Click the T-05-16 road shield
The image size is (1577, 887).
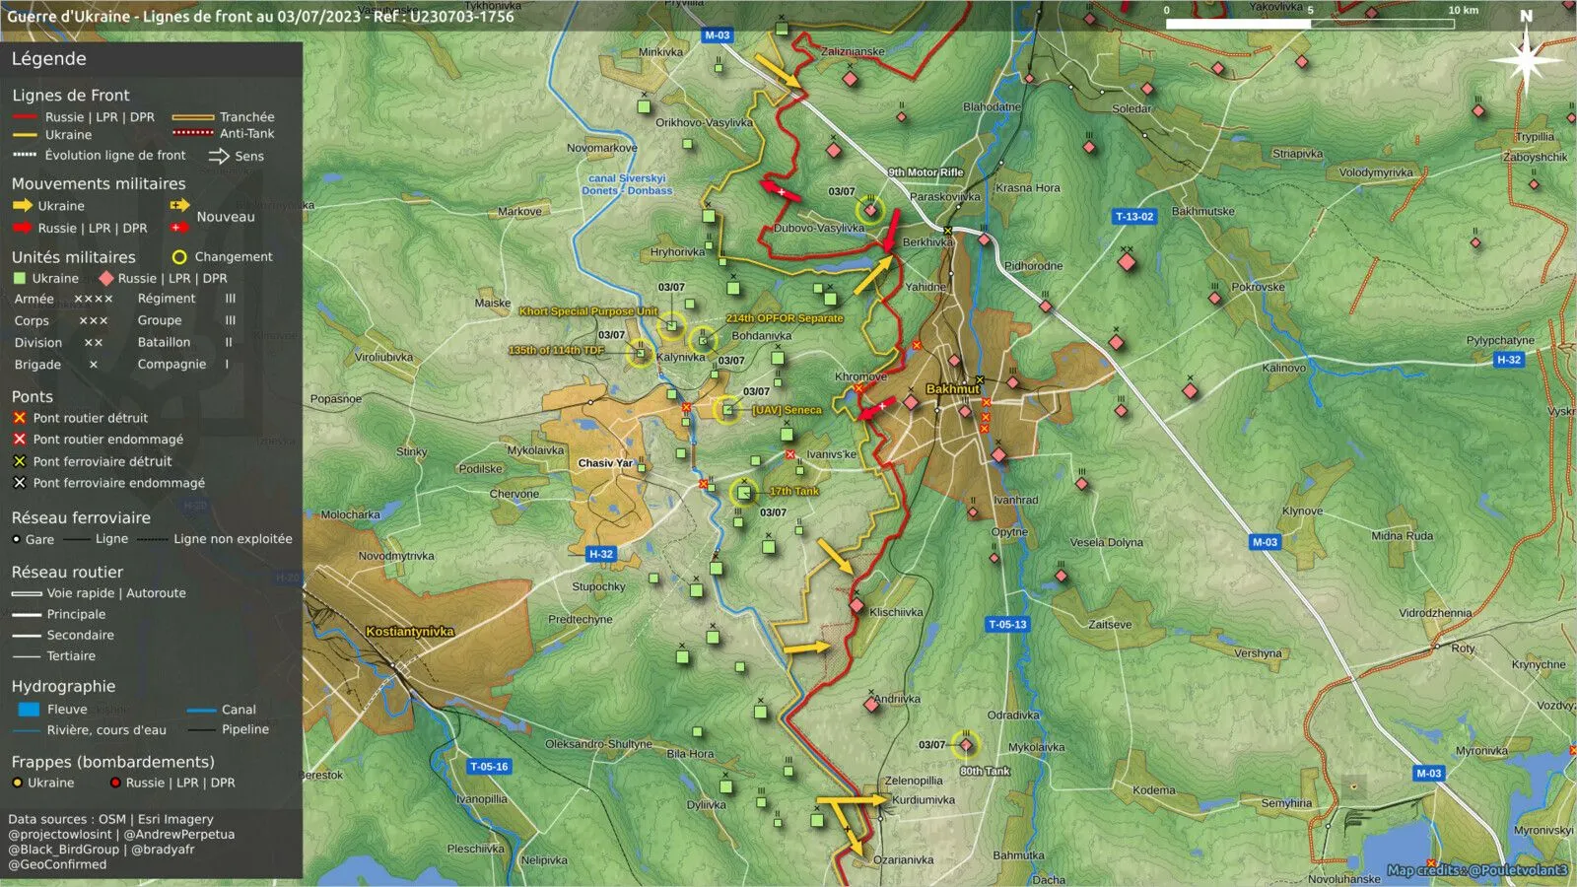(x=489, y=767)
